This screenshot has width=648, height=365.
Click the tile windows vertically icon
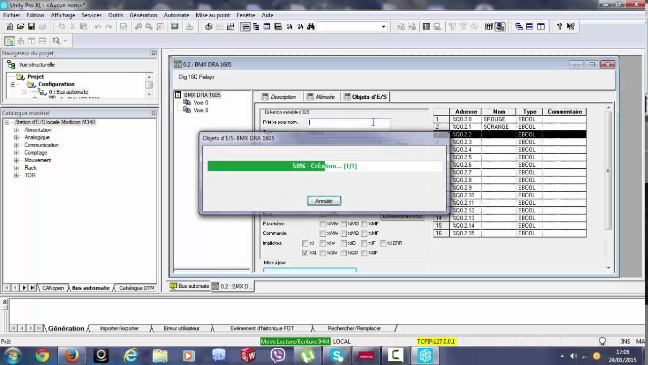pyautogui.click(x=541, y=26)
